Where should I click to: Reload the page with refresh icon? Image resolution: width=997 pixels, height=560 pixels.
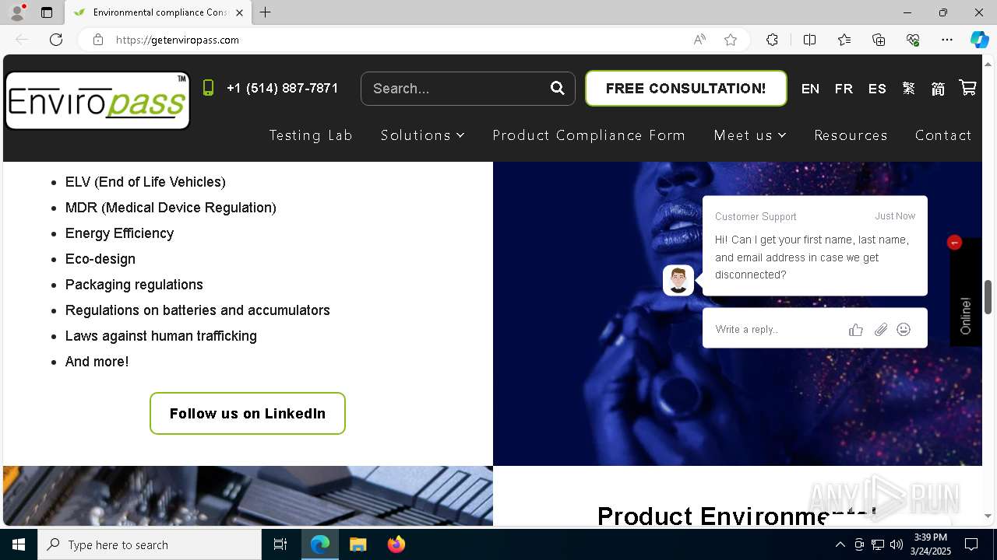(x=56, y=40)
